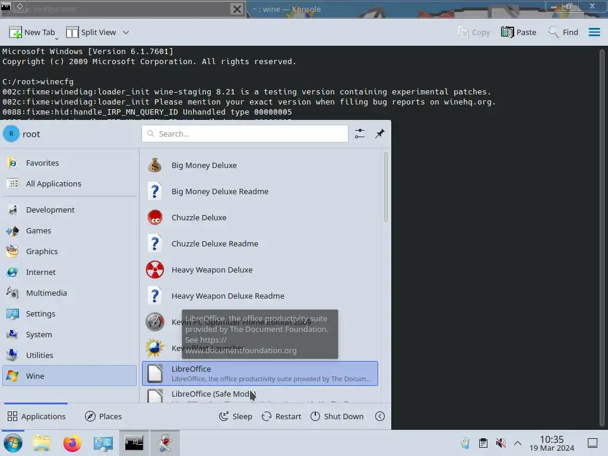Select the All Applications category
Viewport: 608px width, 456px height.
click(x=69, y=183)
